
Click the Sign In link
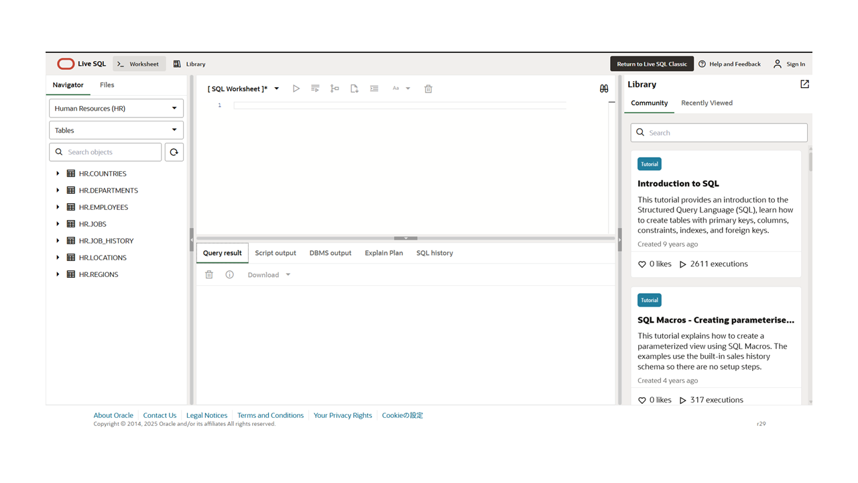(796, 64)
